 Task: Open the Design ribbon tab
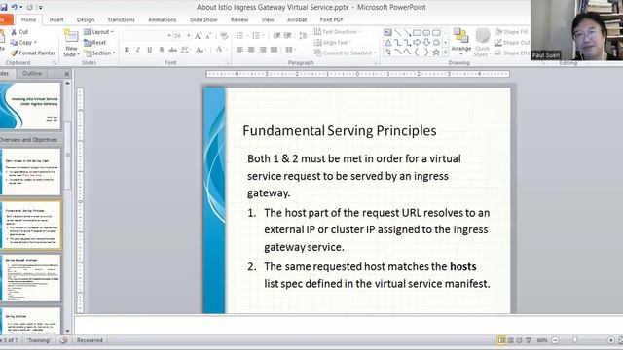86,19
